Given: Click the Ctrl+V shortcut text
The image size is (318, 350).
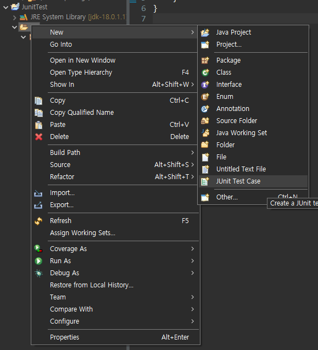Looking at the screenshot, I should pos(179,125).
